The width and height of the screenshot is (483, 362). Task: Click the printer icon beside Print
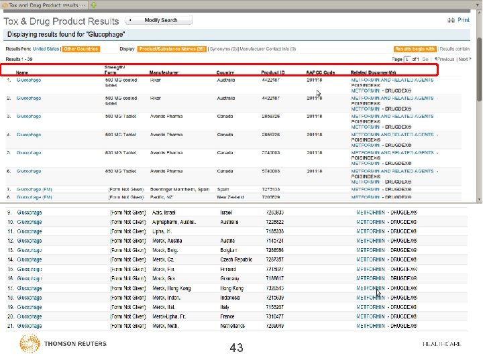451,20
